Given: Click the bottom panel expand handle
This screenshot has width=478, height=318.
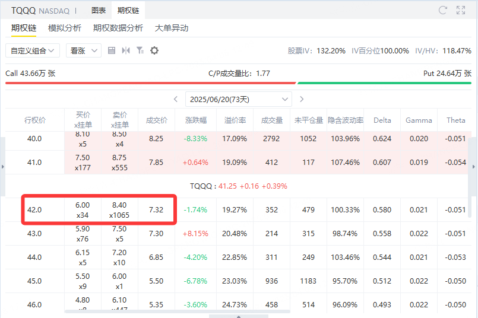Looking at the screenshot, I should [x=239, y=316].
